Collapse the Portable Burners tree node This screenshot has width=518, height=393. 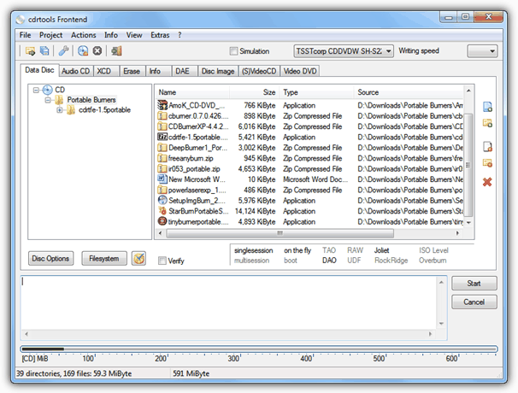click(x=48, y=100)
